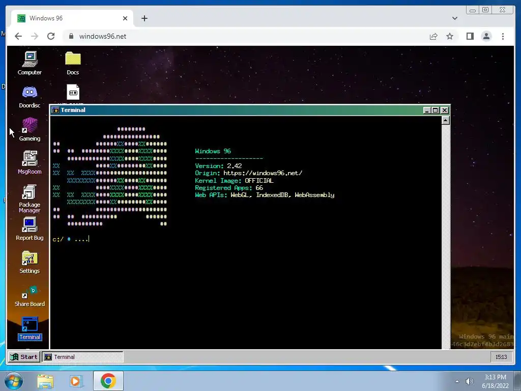Click the Terminal vertical scrollbar track

pos(446,236)
